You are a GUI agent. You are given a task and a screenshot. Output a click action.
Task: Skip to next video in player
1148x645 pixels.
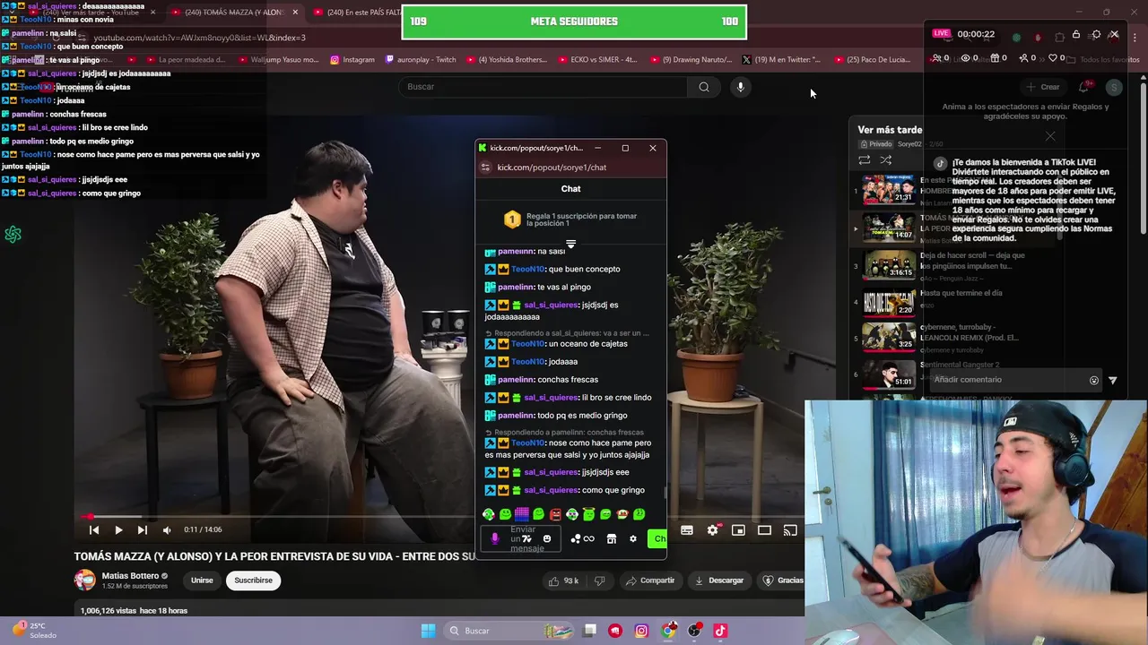[x=142, y=530]
